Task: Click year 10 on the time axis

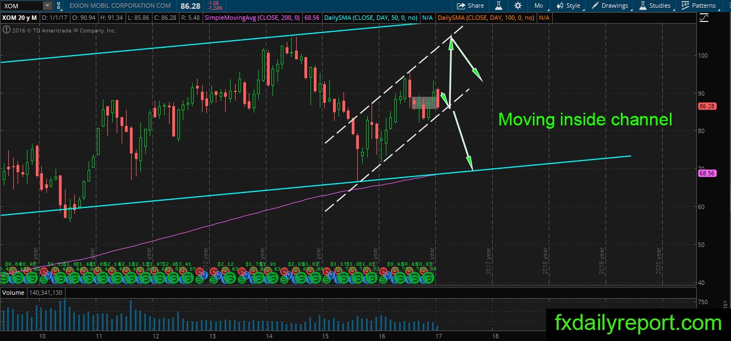Action: click(x=41, y=335)
